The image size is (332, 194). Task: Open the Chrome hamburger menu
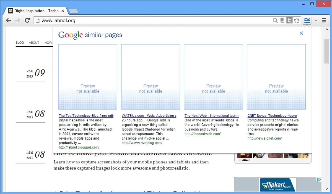pyautogui.click(x=324, y=20)
